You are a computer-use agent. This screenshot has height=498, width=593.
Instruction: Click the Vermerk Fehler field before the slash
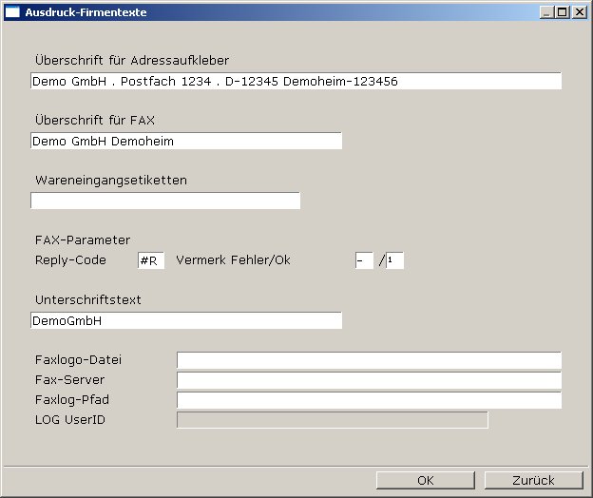coord(364,260)
